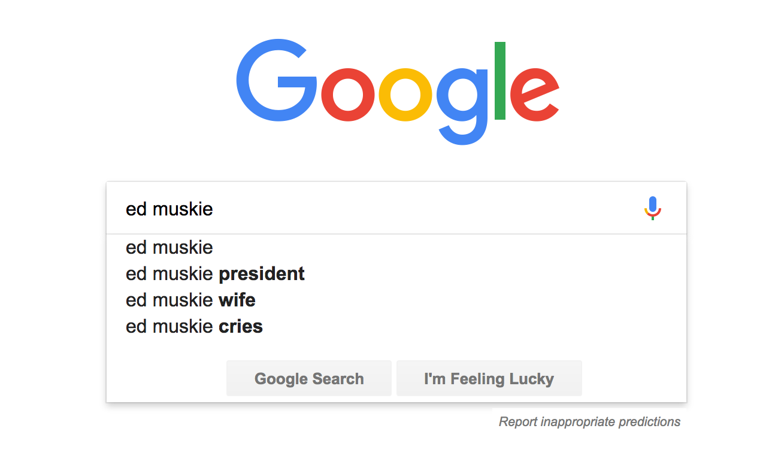Pick the "ed muskie wife" suggestion
The image size is (763, 468).
tap(190, 300)
